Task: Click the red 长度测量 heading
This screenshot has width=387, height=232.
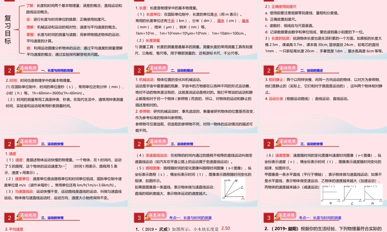Action: click(x=153, y=41)
